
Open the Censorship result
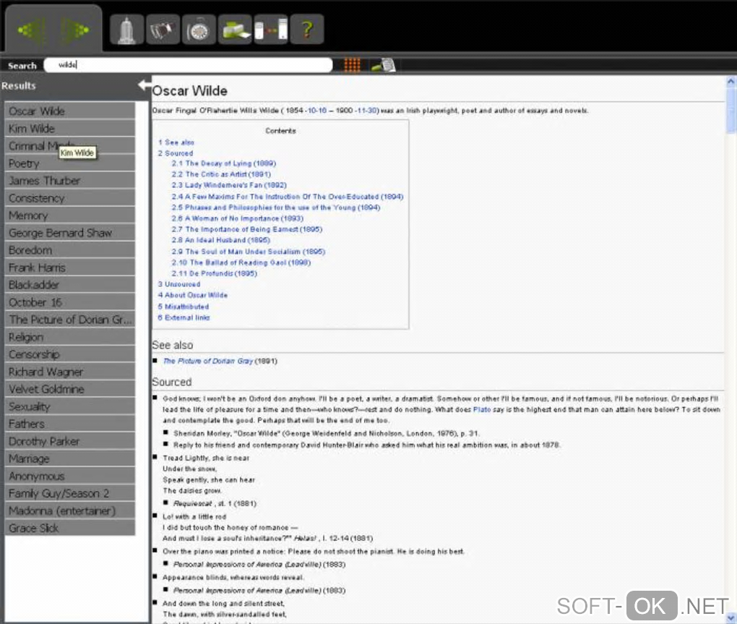pos(69,354)
